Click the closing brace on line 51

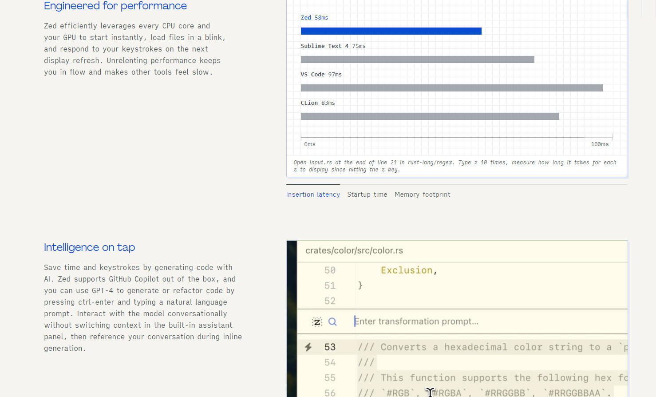[360, 286]
